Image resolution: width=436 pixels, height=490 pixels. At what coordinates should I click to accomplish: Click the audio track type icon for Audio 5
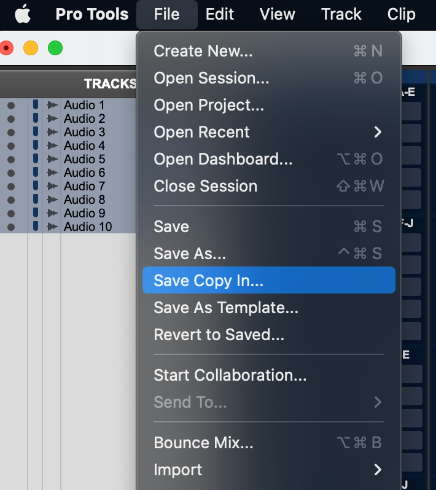pyautogui.click(x=52, y=160)
